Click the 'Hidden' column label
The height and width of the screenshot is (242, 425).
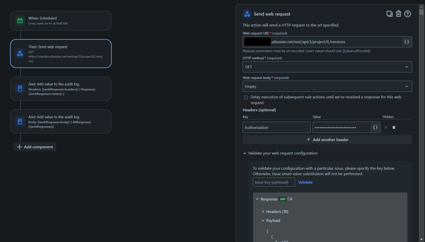(388, 117)
